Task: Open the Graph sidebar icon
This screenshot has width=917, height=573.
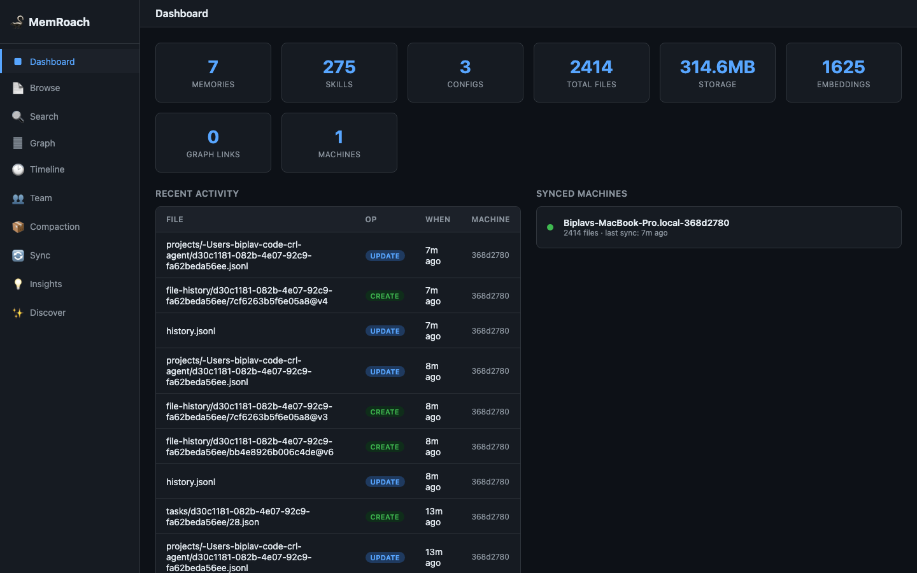Action: (18, 143)
